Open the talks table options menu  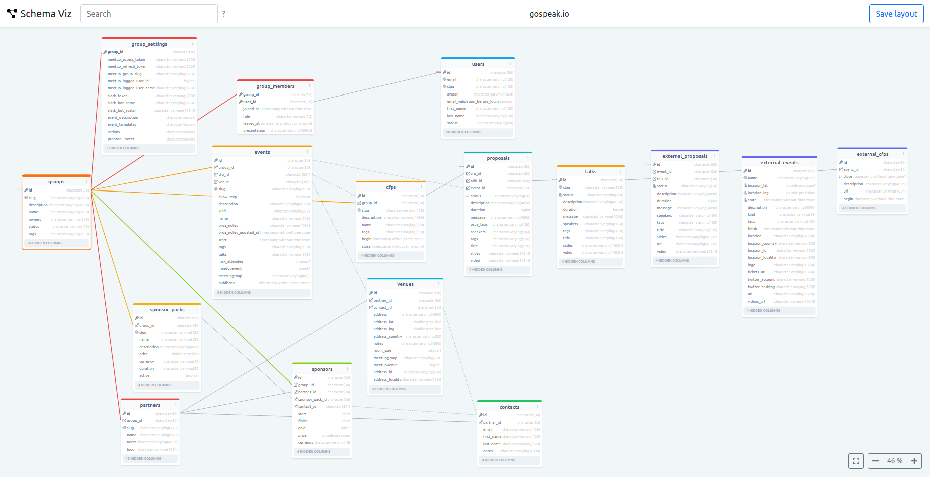(619, 171)
